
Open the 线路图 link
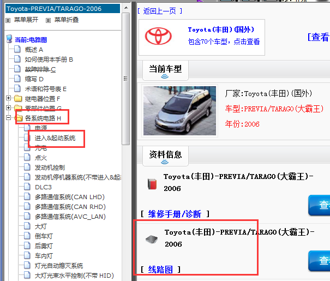[x=160, y=270]
